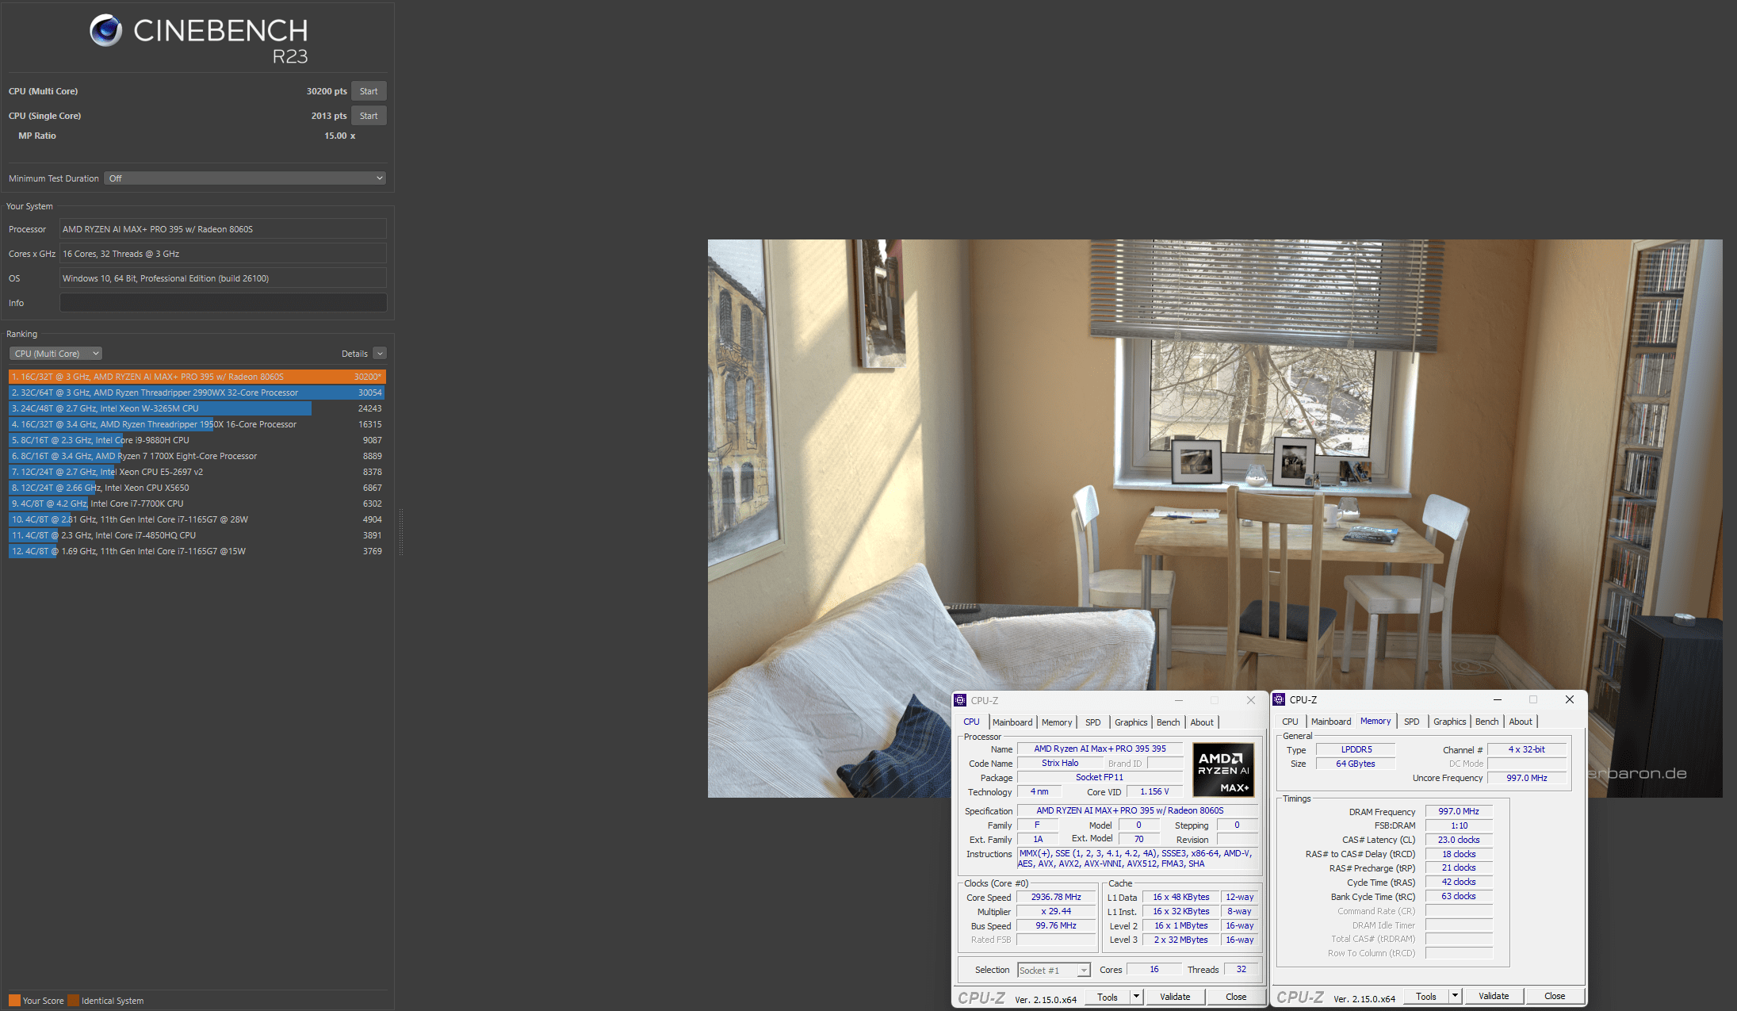This screenshot has height=1011, width=1737.
Task: Start the CPU Multi Core benchmark
Action: coord(369,91)
